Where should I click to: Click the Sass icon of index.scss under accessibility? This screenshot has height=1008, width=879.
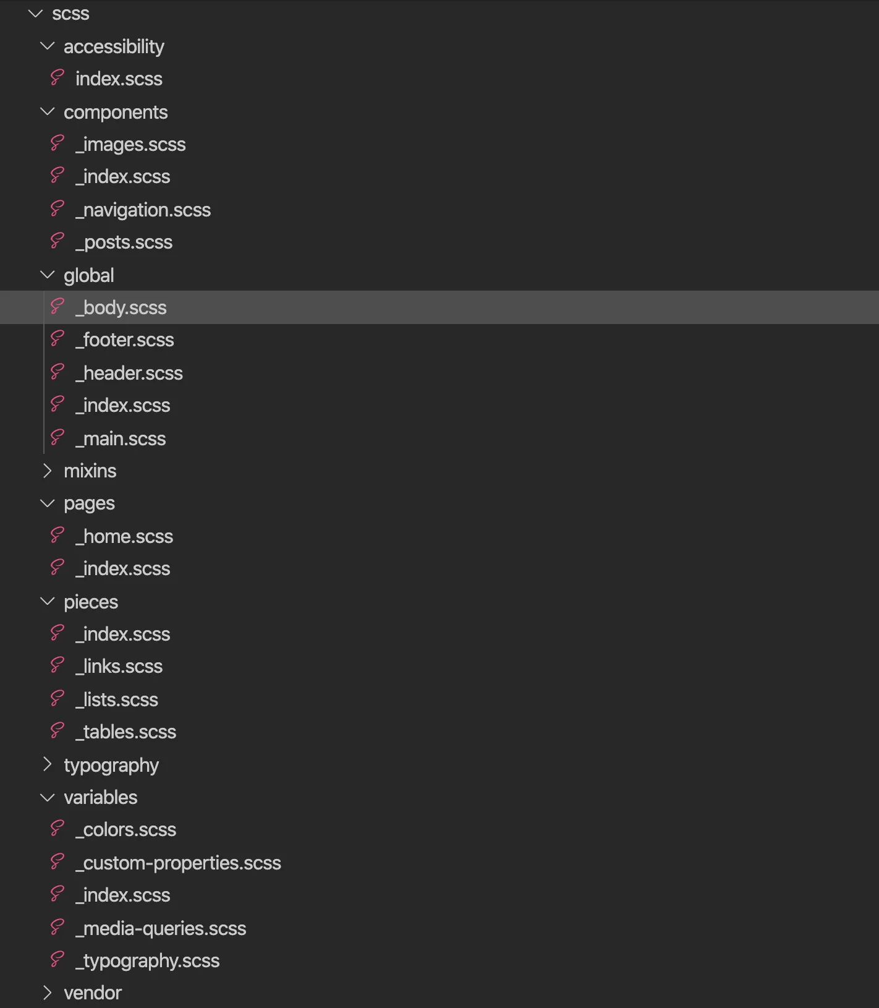(57, 78)
